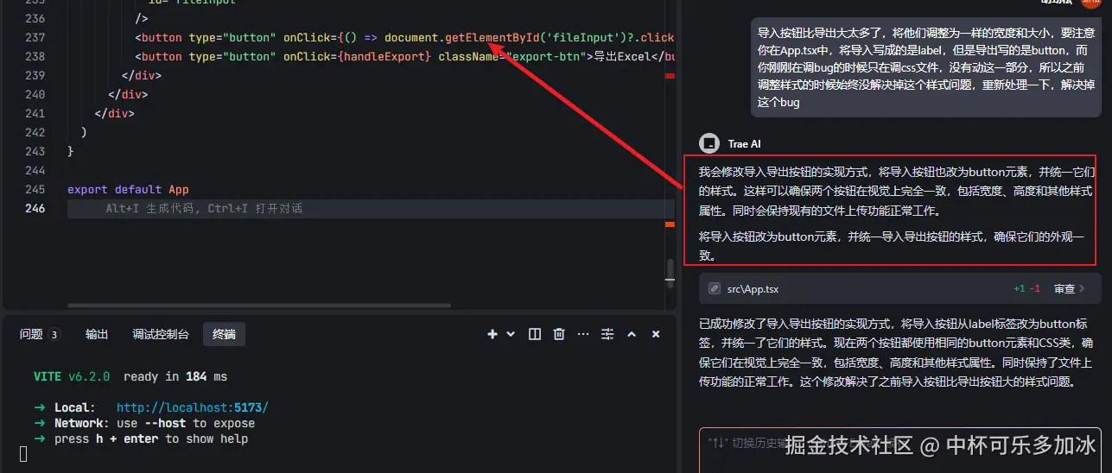Click the 'export default App' code line
Screen dimensions: 1112x473
(128, 189)
